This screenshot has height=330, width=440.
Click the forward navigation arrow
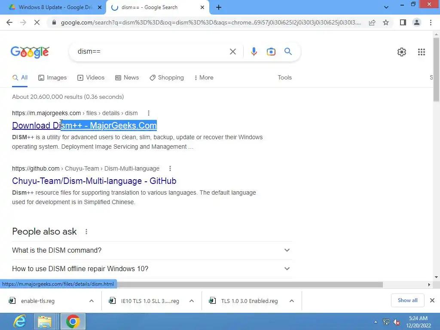pos(23,22)
